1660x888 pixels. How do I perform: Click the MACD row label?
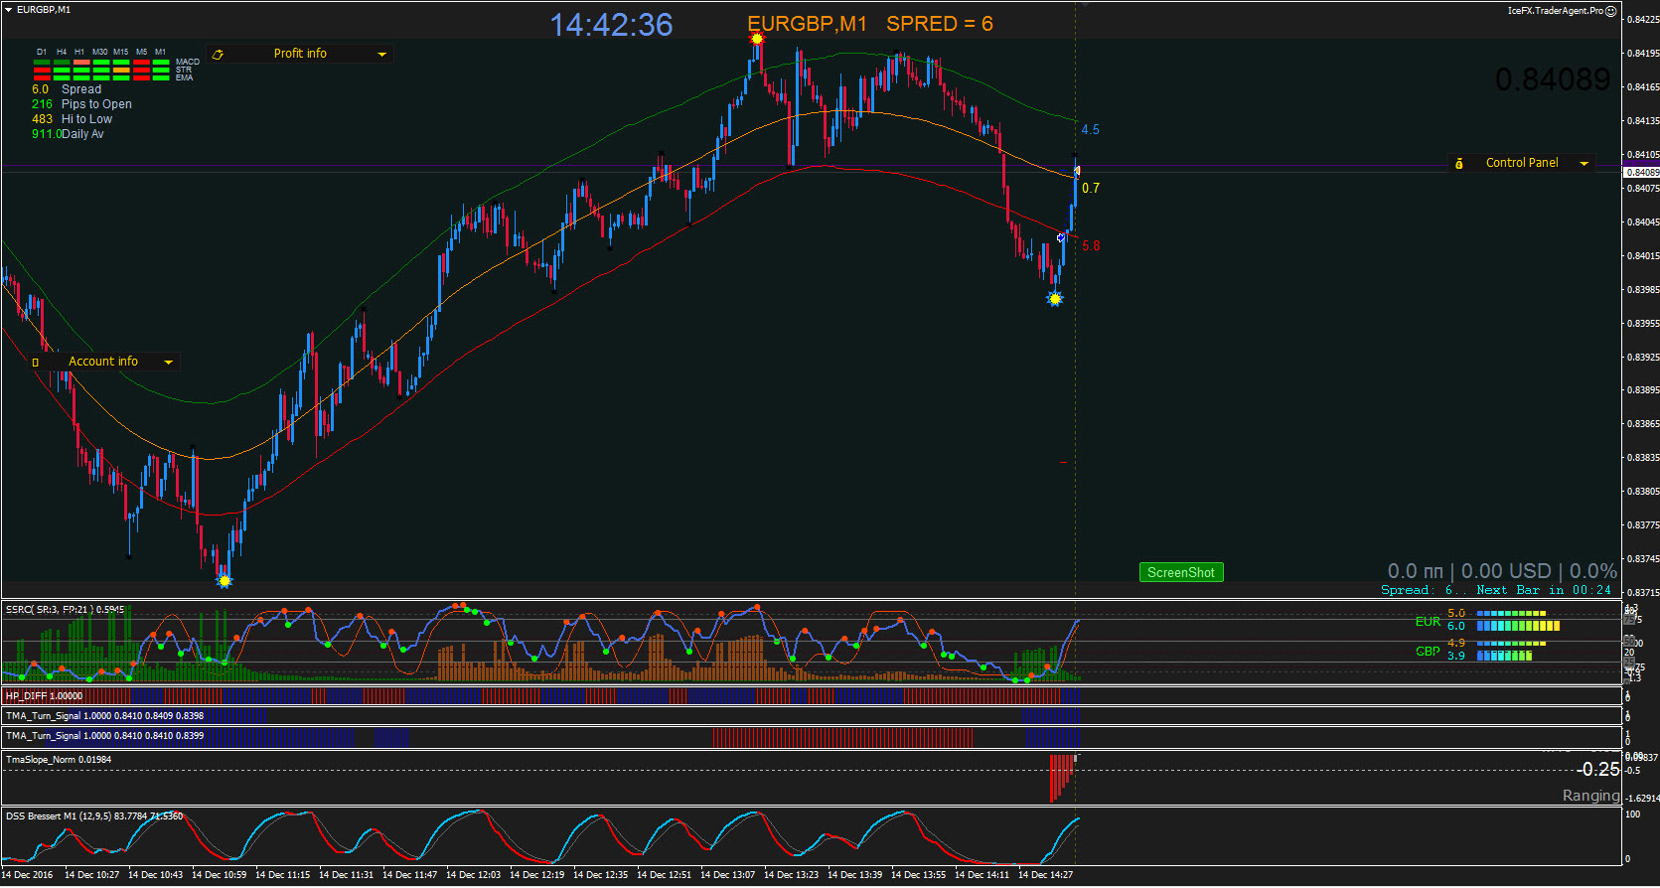188,62
